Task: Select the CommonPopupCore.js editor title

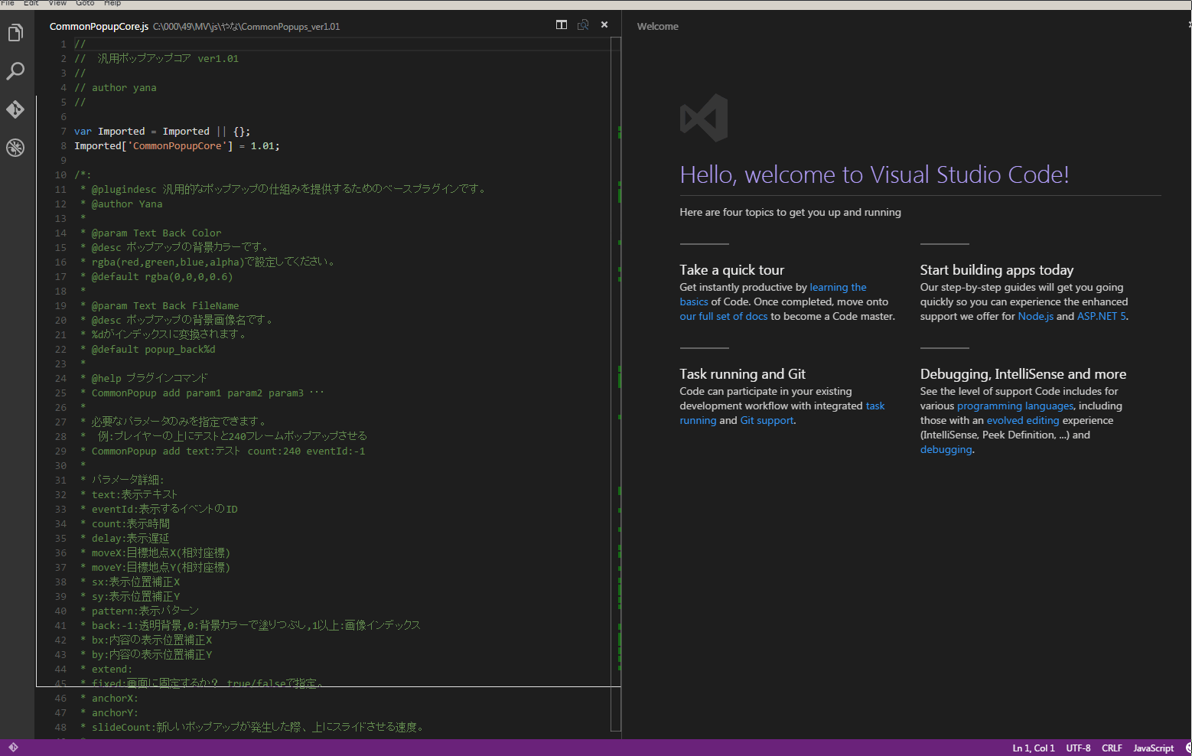Action: pyautogui.click(x=99, y=26)
